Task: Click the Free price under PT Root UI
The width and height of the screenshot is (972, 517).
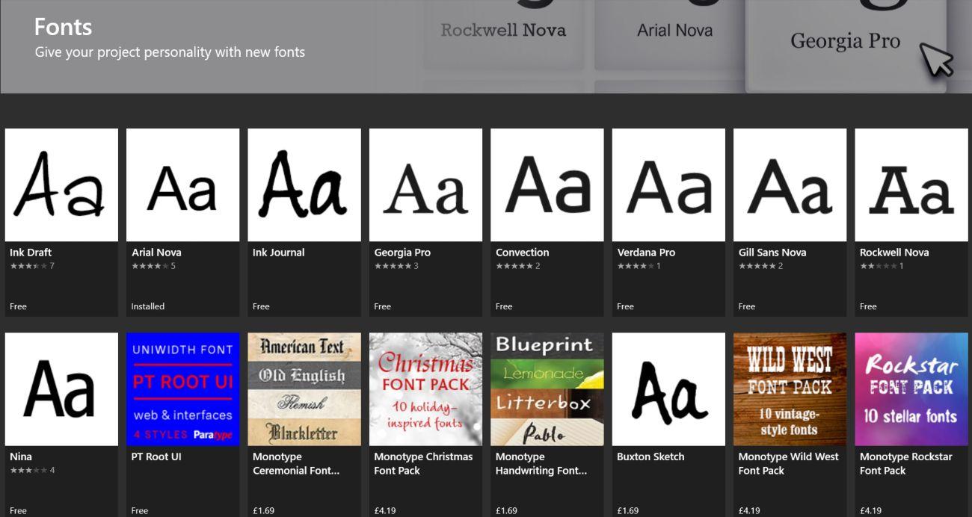Action: coord(140,511)
